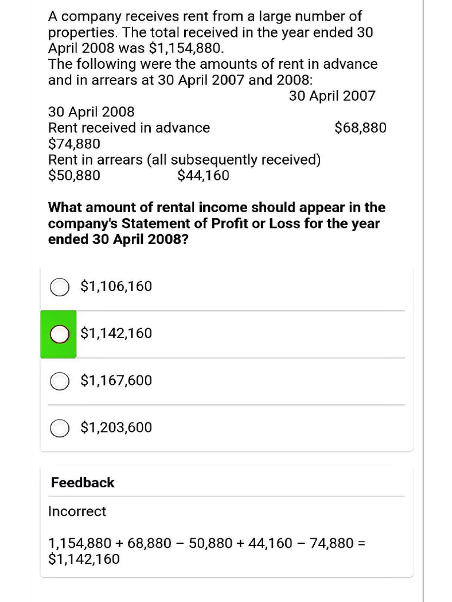452x602 pixels.
Task: Select the $1,106,160 radio button
Action: point(59,287)
